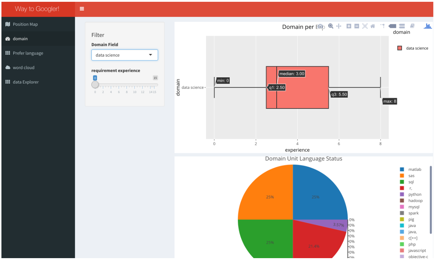
Task: Click the purple 3.57% pie slice
Action: click(338, 224)
